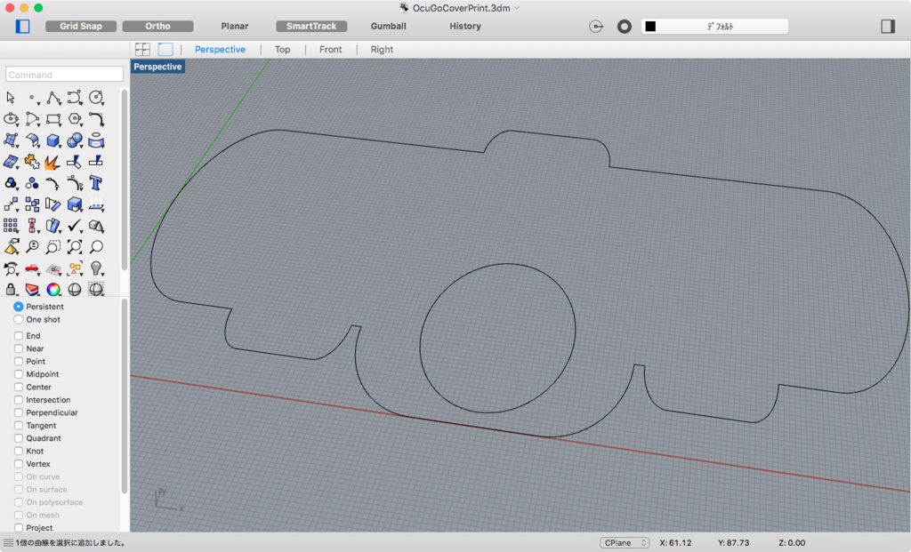Open the OcuGoCoverPrint.3dm title dropdown
Viewport: 911px width, 552px height.
coord(516,6)
